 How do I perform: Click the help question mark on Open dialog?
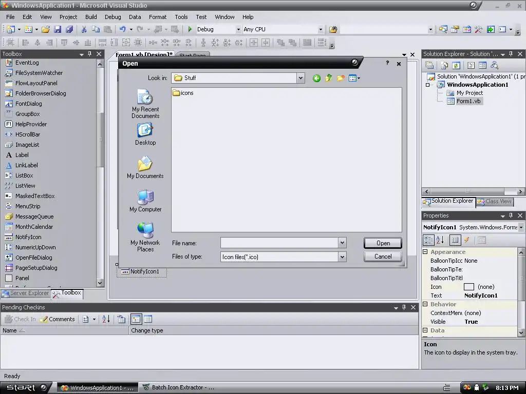387,63
